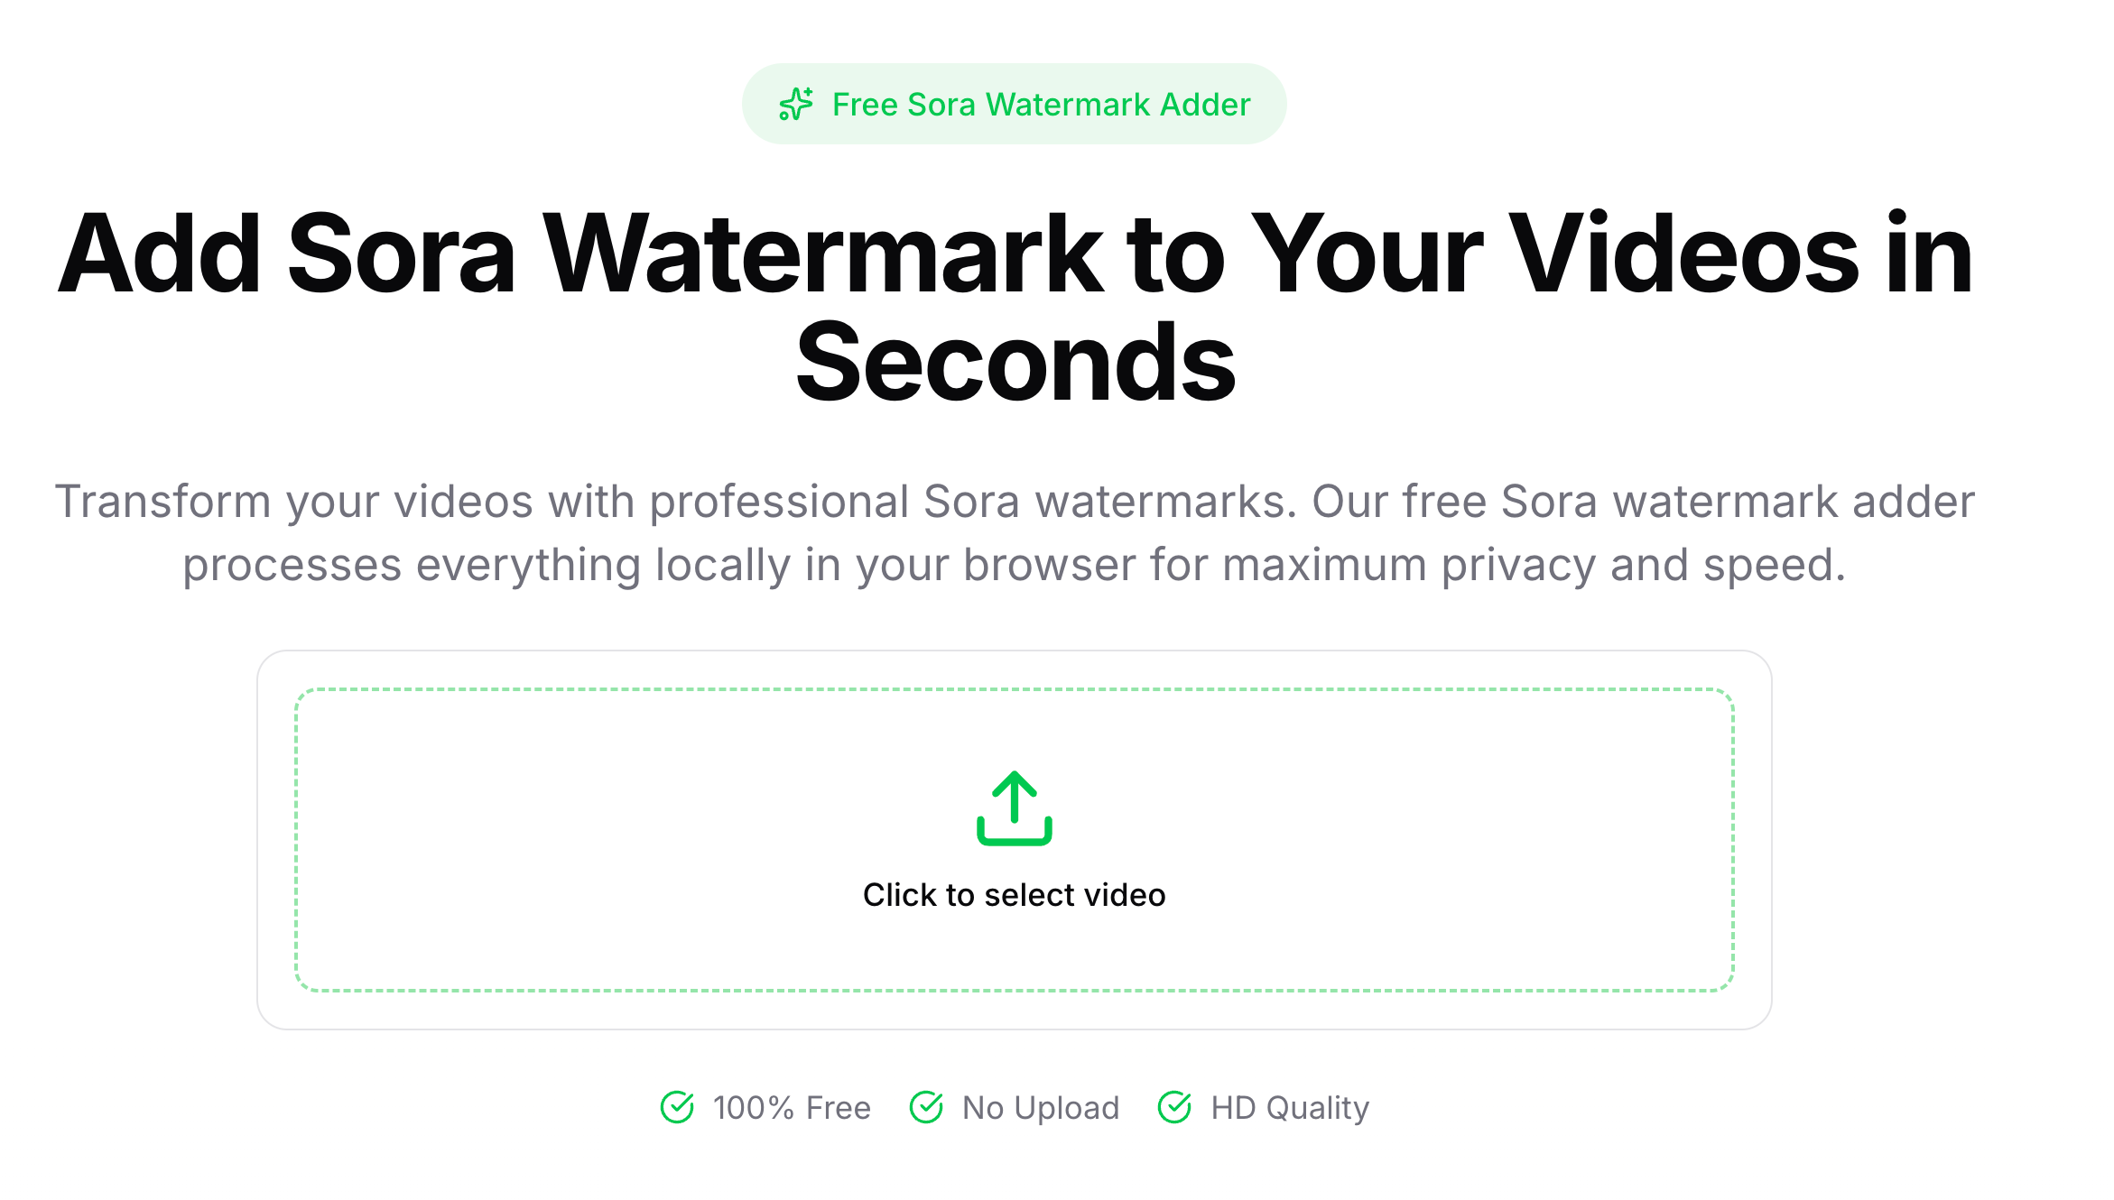Click the No Upload feature label
This screenshot has width=2114, height=1200.
(1041, 1108)
